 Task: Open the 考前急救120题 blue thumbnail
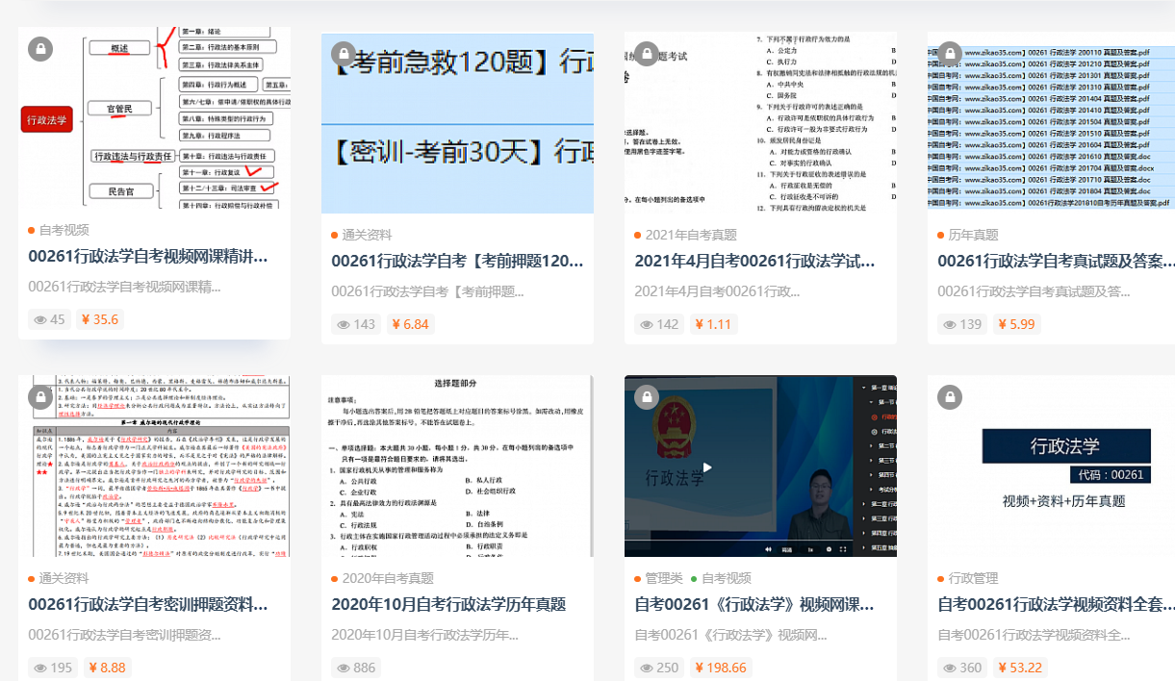pyautogui.click(x=457, y=123)
